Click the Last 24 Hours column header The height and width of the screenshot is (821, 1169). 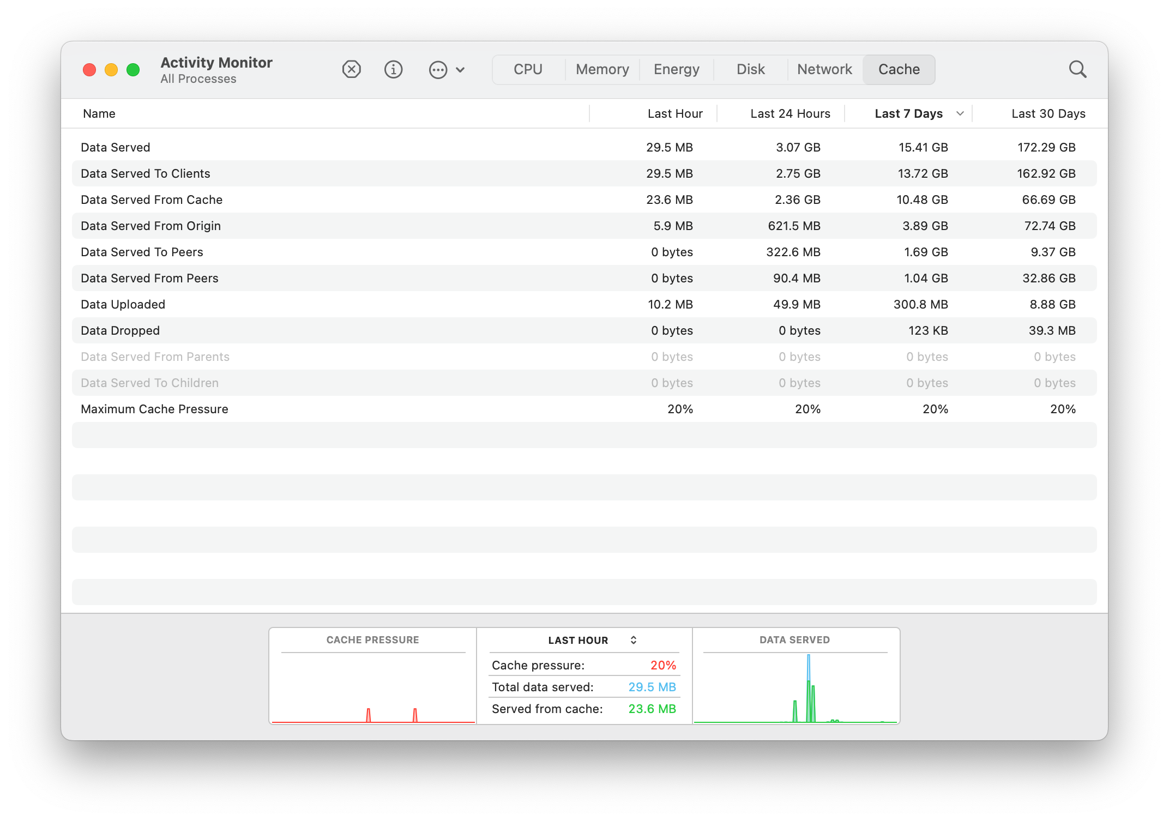[790, 113]
